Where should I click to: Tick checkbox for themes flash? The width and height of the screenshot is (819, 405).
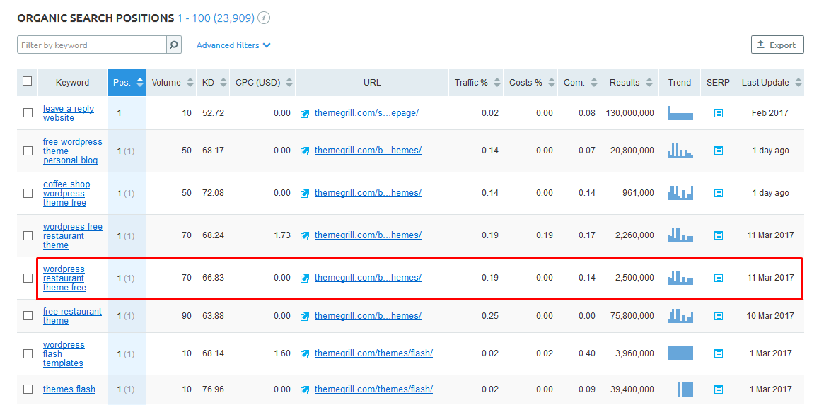[x=28, y=389]
